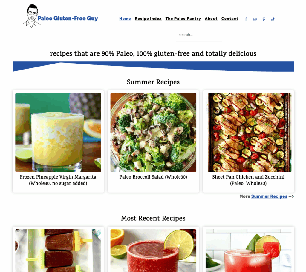Open the Contact page link
This screenshot has width=306, height=272.
230,19
